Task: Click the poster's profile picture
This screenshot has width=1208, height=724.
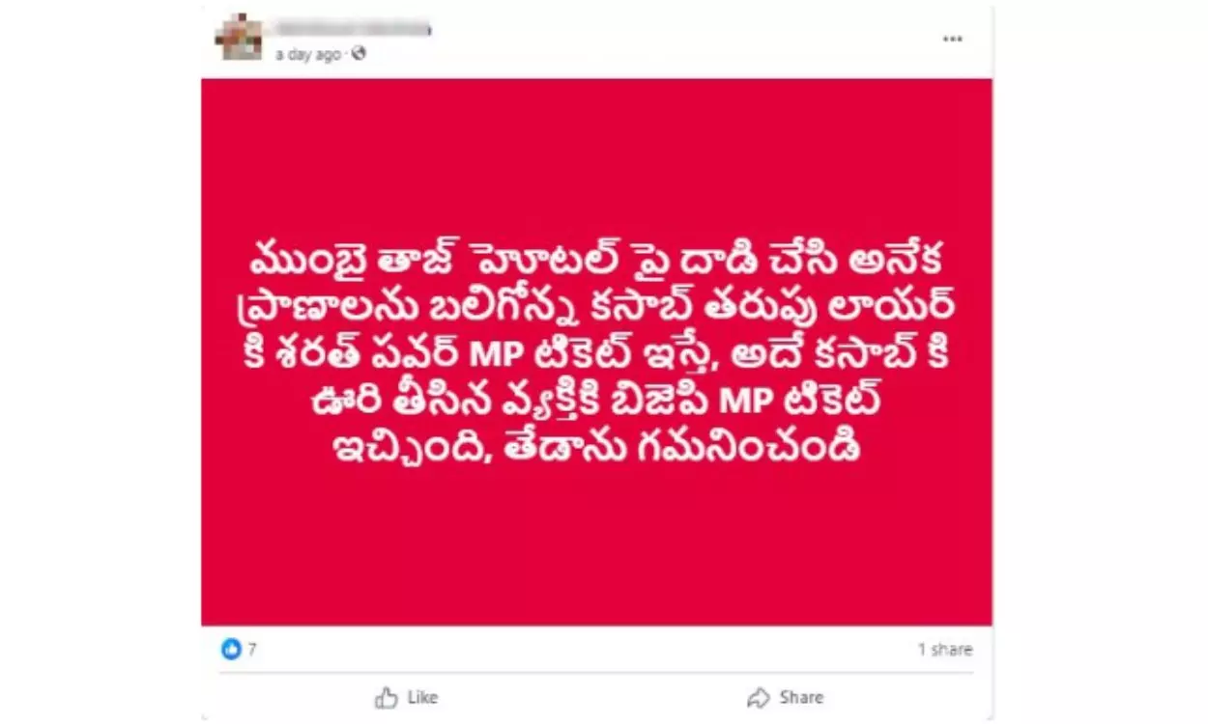Action: pos(240,38)
